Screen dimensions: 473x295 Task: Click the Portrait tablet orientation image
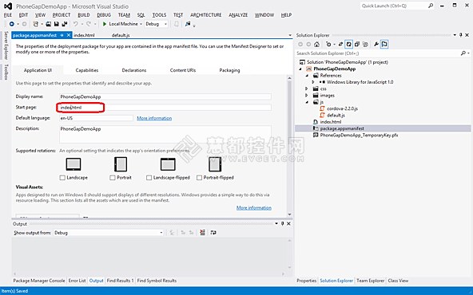[121, 164]
